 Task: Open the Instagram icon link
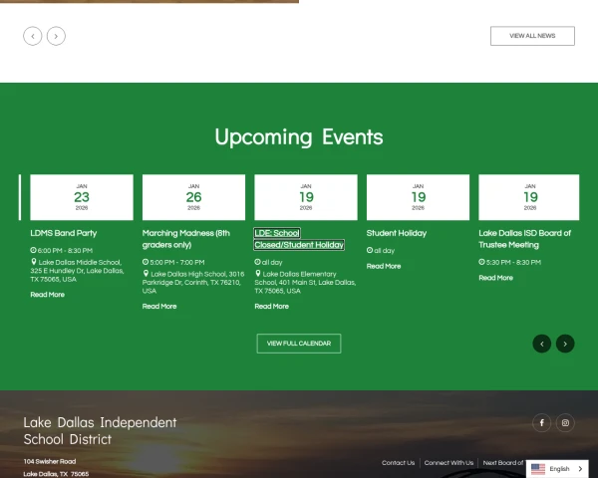pyautogui.click(x=565, y=423)
